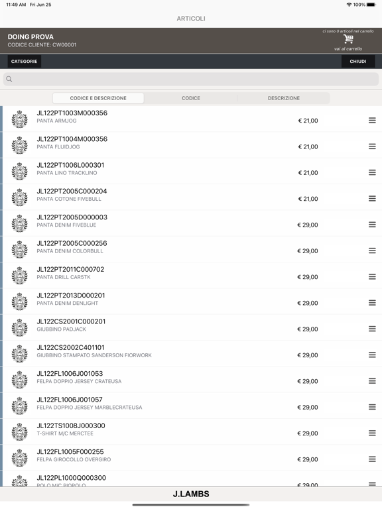Tap the crest thumbnail of PANTA FLUIDJOG
This screenshot has width=382, height=509.
pyautogui.click(x=19, y=145)
